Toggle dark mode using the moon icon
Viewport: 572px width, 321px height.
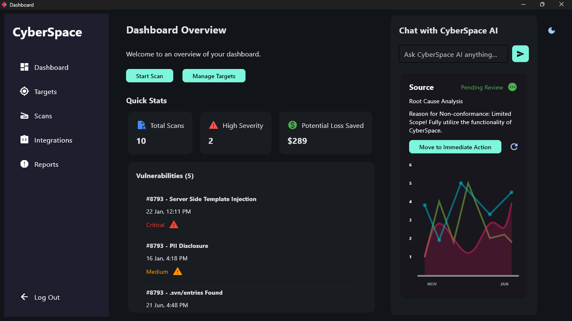[551, 30]
